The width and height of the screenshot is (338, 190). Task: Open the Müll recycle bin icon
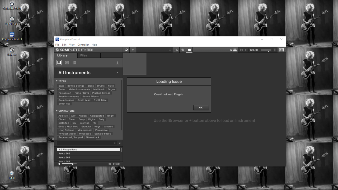(12, 175)
